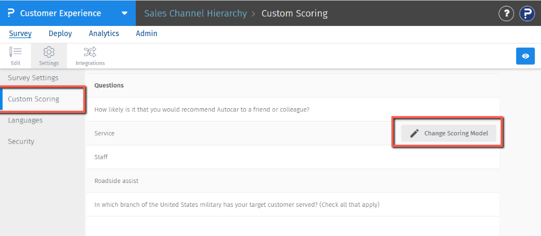This screenshot has width=541, height=236.
Task: Open the user profile P icon
Action: [527, 13]
